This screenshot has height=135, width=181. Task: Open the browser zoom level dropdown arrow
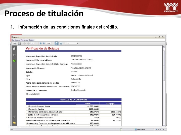point(164,129)
